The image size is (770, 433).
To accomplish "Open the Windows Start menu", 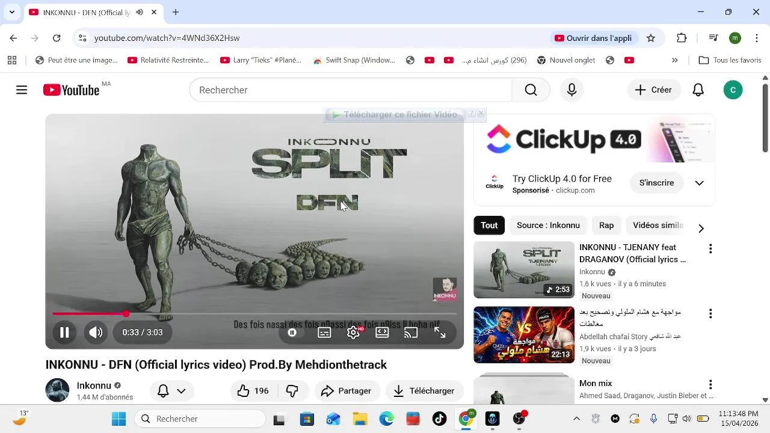I will [x=119, y=419].
